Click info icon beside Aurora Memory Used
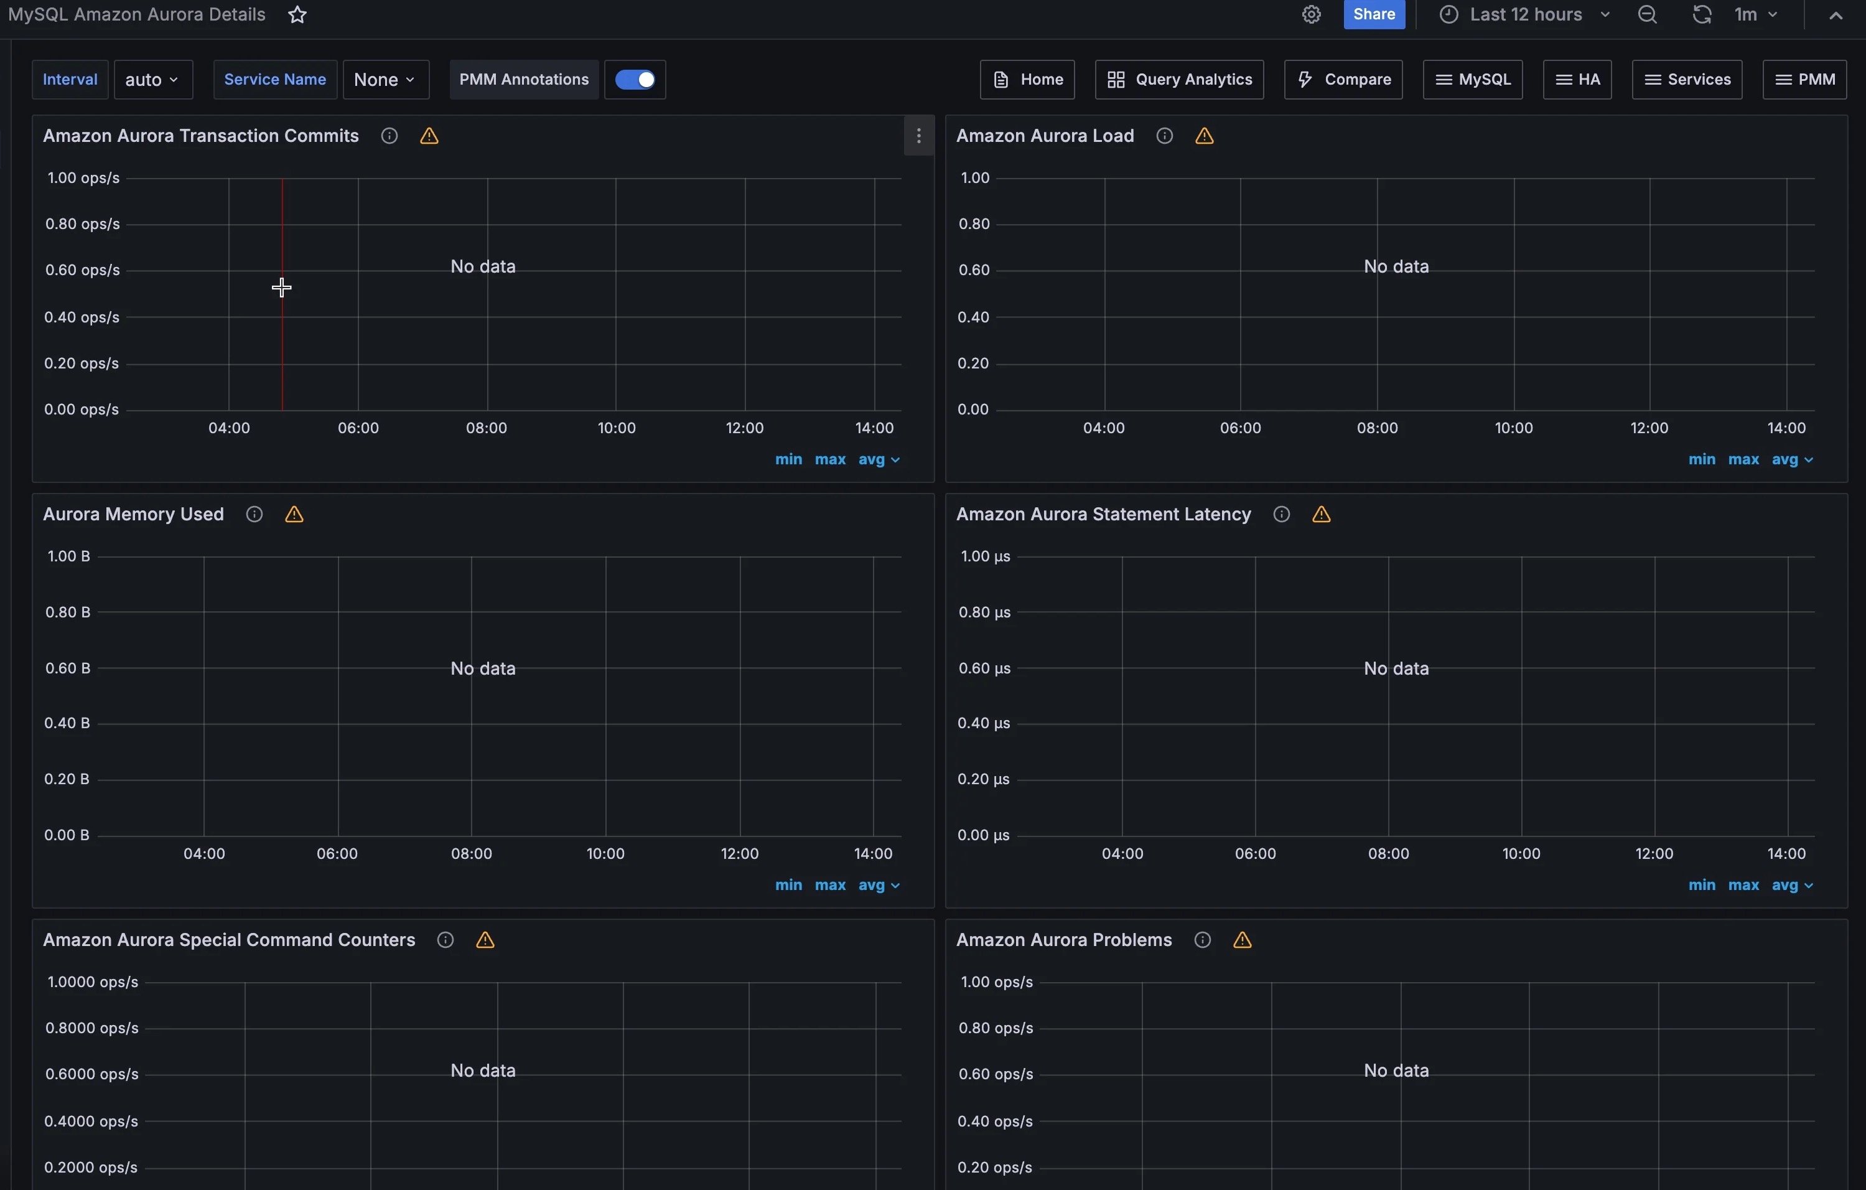Image resolution: width=1866 pixels, height=1190 pixels. pyautogui.click(x=254, y=514)
